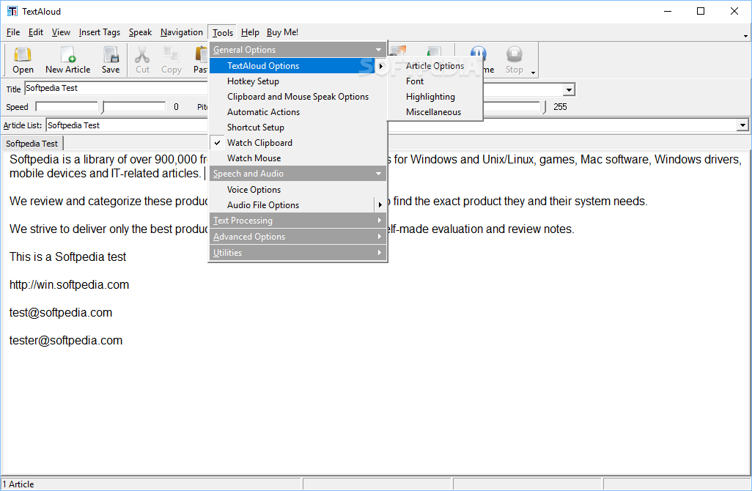The image size is (752, 491).
Task: Close the open Tools menu
Action: 223,32
